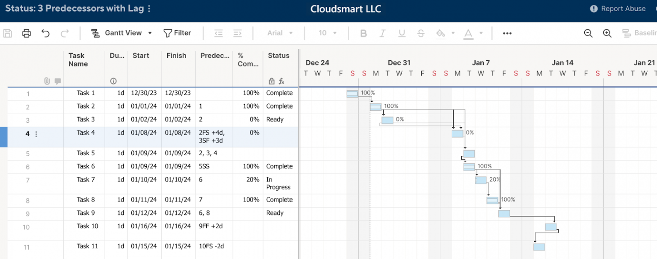Zoom out on the Gantt timeline

(x=588, y=33)
